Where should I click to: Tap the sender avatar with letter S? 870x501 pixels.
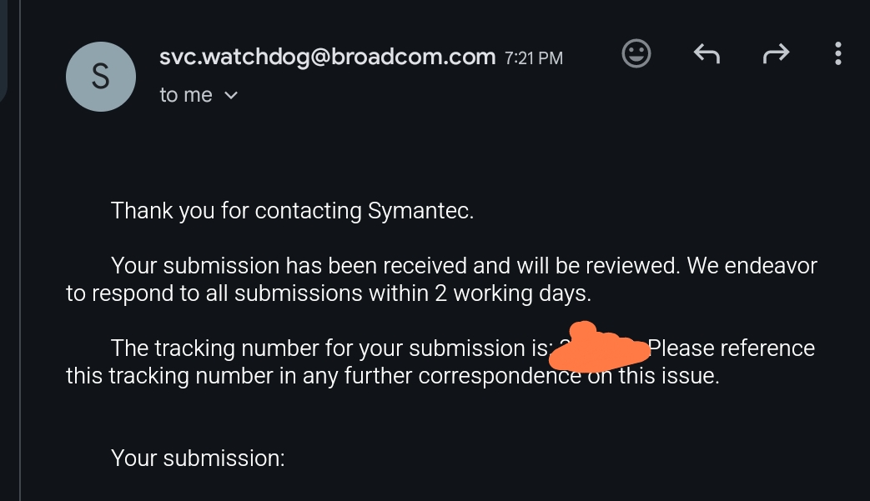click(100, 76)
